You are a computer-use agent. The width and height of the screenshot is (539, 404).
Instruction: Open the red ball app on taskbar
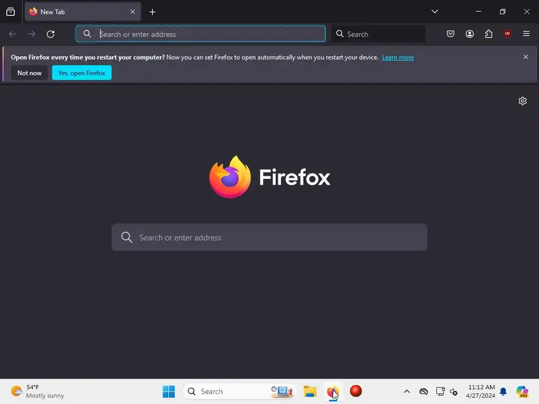point(356,391)
